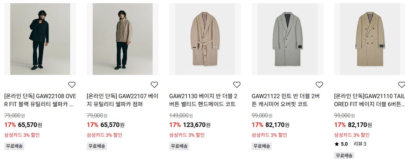Click 삼성카드 3% 할인 under black parka
Viewport: 405px width, 159px height.
pyautogui.click(x=22, y=135)
